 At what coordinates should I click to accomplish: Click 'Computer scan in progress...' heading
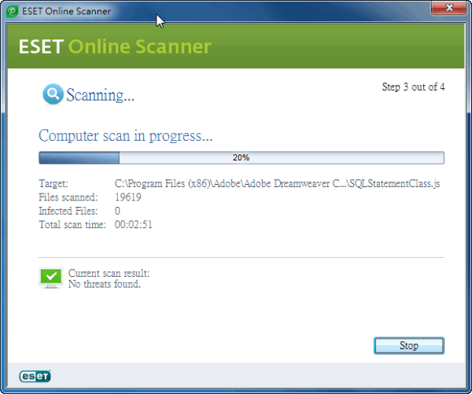126,136
